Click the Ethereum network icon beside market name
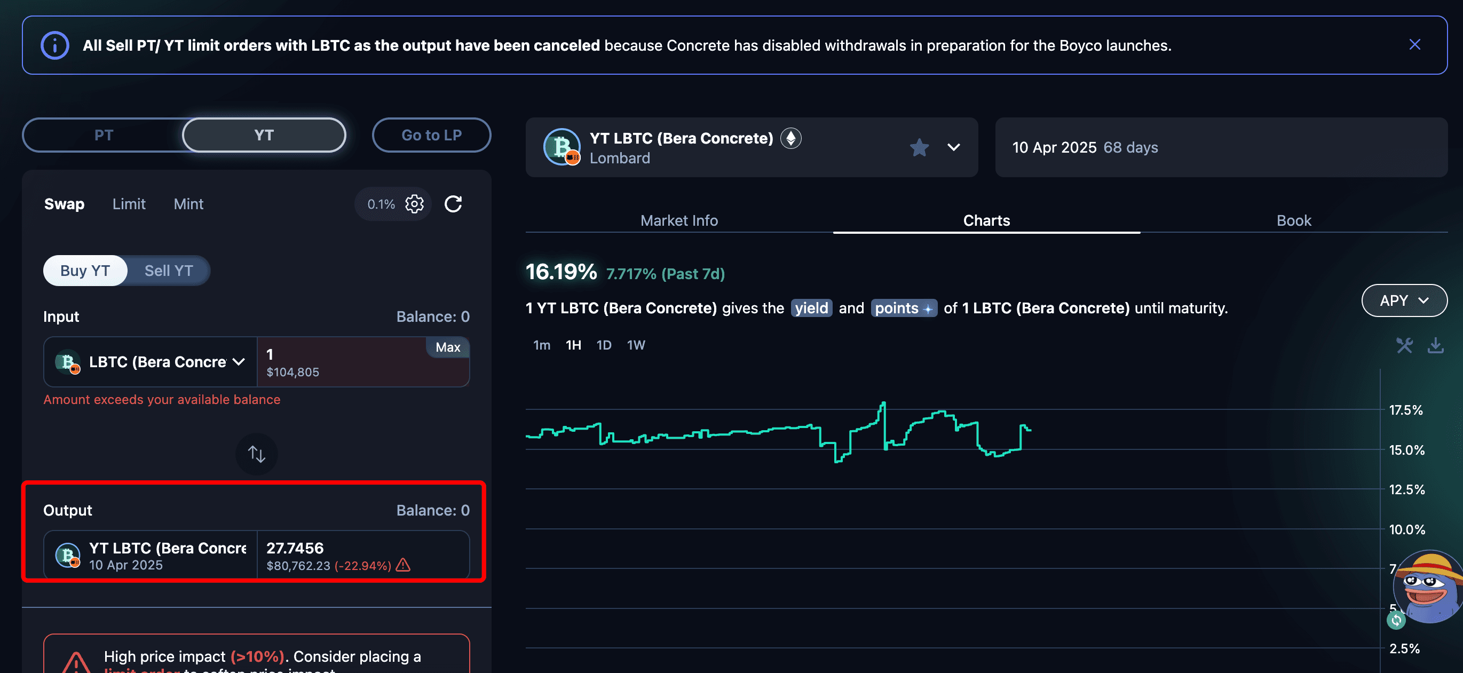This screenshot has width=1463, height=673. click(790, 138)
